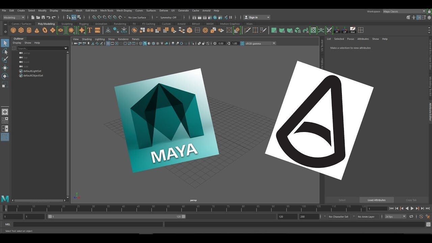Switch to the Rigging shelf tab
Viewport: 432px width, 243px height.
pyautogui.click(x=84, y=24)
